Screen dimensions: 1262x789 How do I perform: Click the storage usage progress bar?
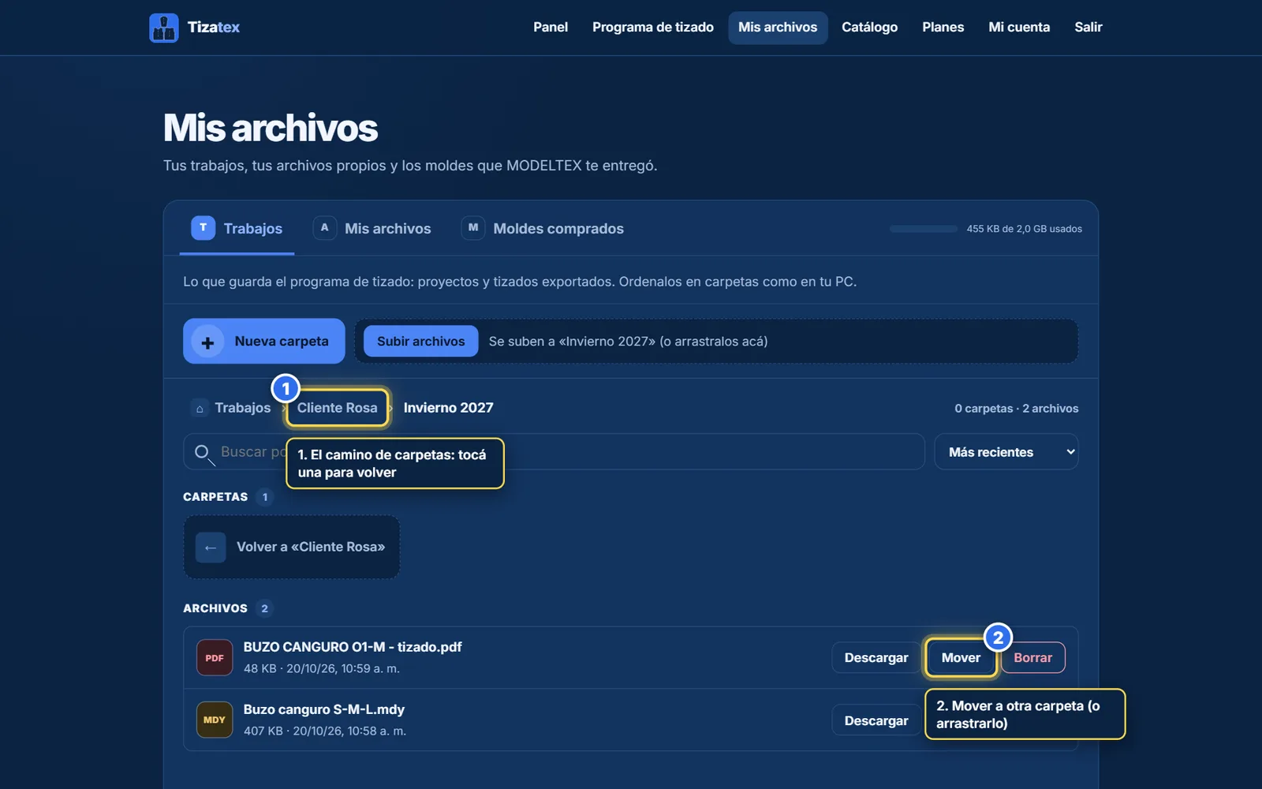tap(924, 229)
